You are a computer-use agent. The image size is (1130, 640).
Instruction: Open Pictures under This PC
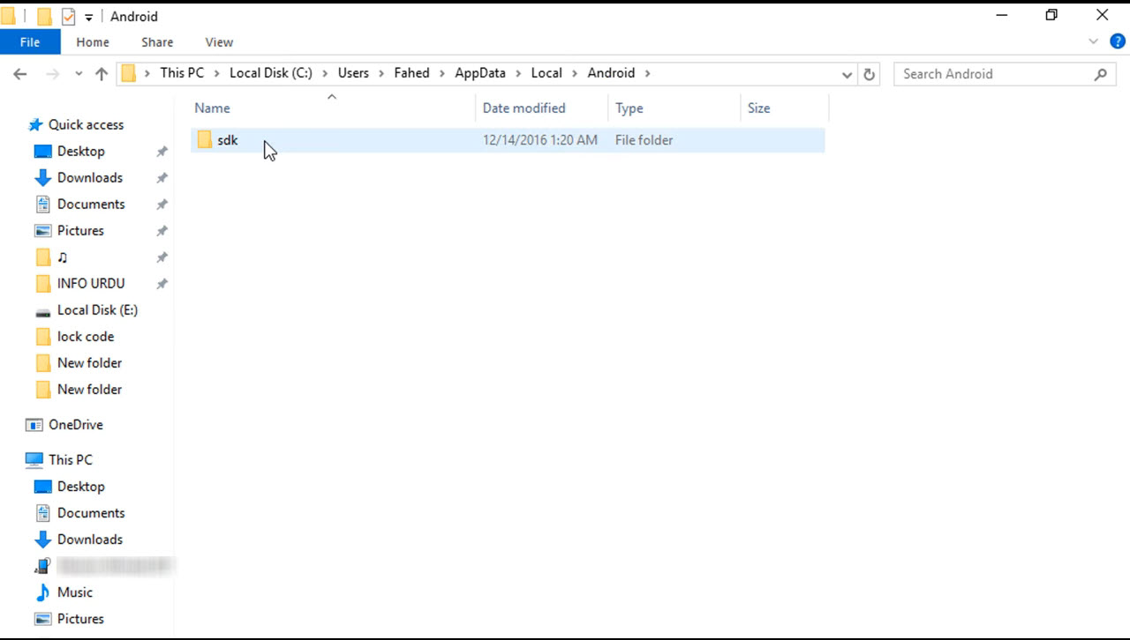point(80,619)
